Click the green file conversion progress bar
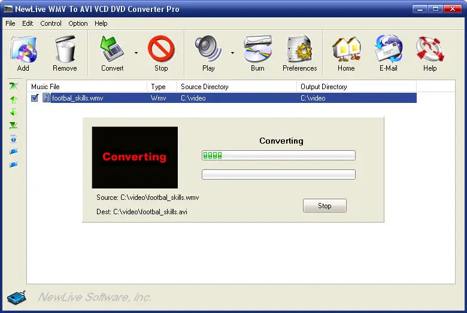This screenshot has height=313, width=467. [x=278, y=155]
